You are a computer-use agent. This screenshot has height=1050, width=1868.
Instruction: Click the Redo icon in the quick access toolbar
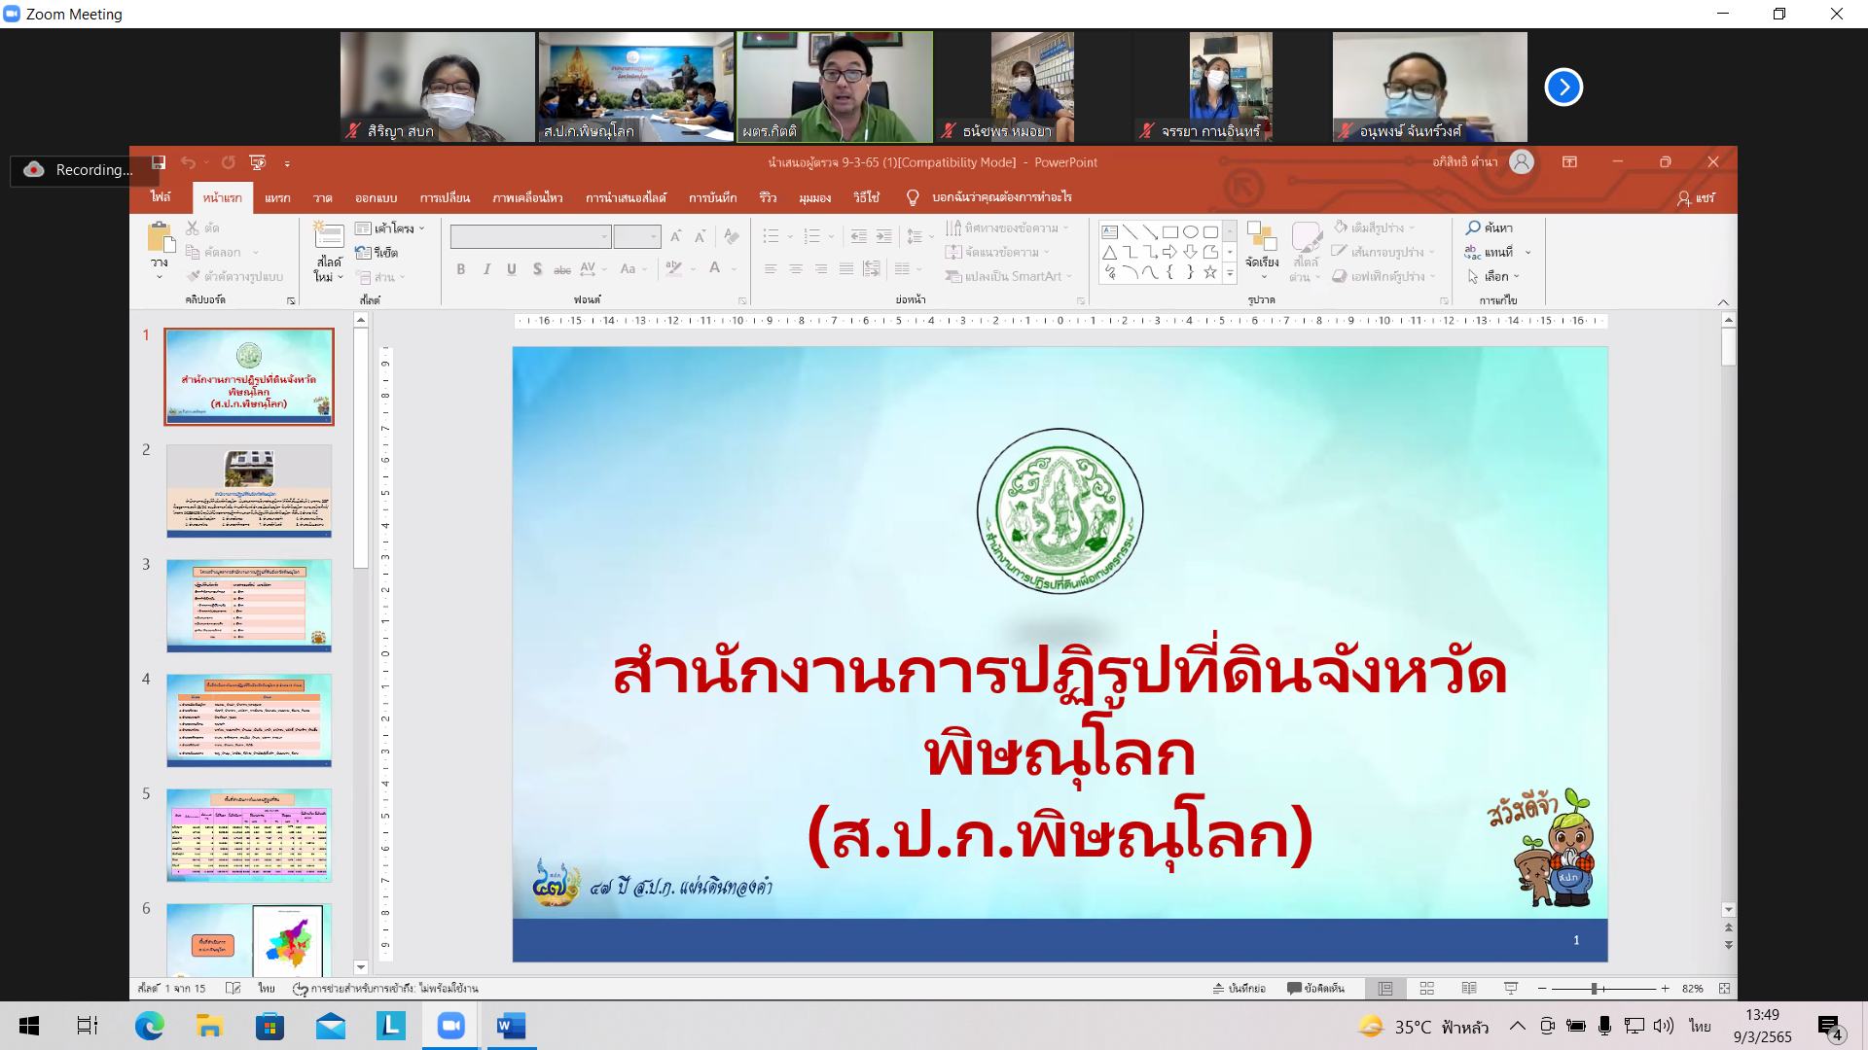(x=228, y=162)
